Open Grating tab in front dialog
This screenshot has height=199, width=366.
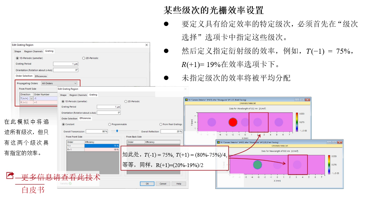tap(93, 95)
